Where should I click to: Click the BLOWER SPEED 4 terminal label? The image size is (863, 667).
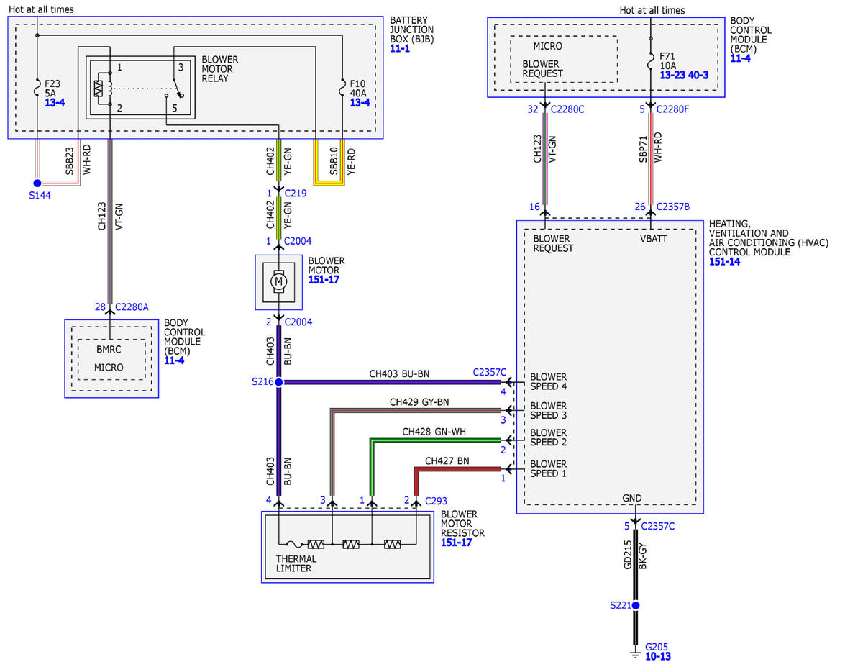(x=549, y=381)
